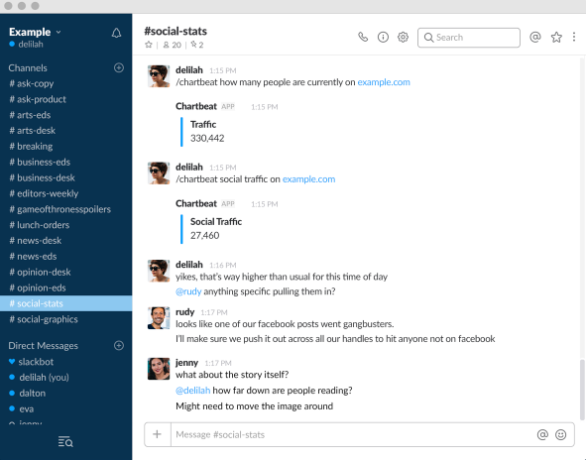This screenshot has width=586, height=460.
Task: Start new direct message plus button
Action: click(119, 345)
